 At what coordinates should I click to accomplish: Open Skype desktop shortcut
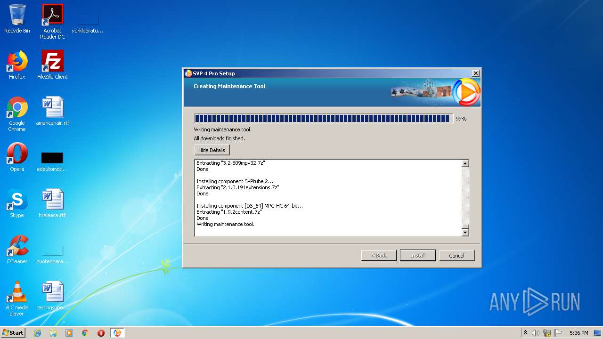pos(17,203)
